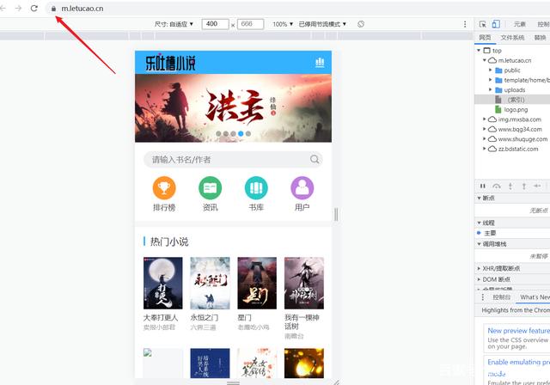Image resolution: width=550 pixels, height=385 pixels.
Task: Activate the inspect element picker tool
Action: [483, 24]
